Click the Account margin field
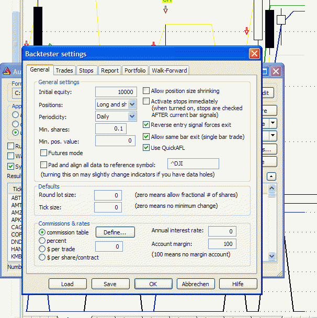Viewport: 317px width, 318px height. 222,244
